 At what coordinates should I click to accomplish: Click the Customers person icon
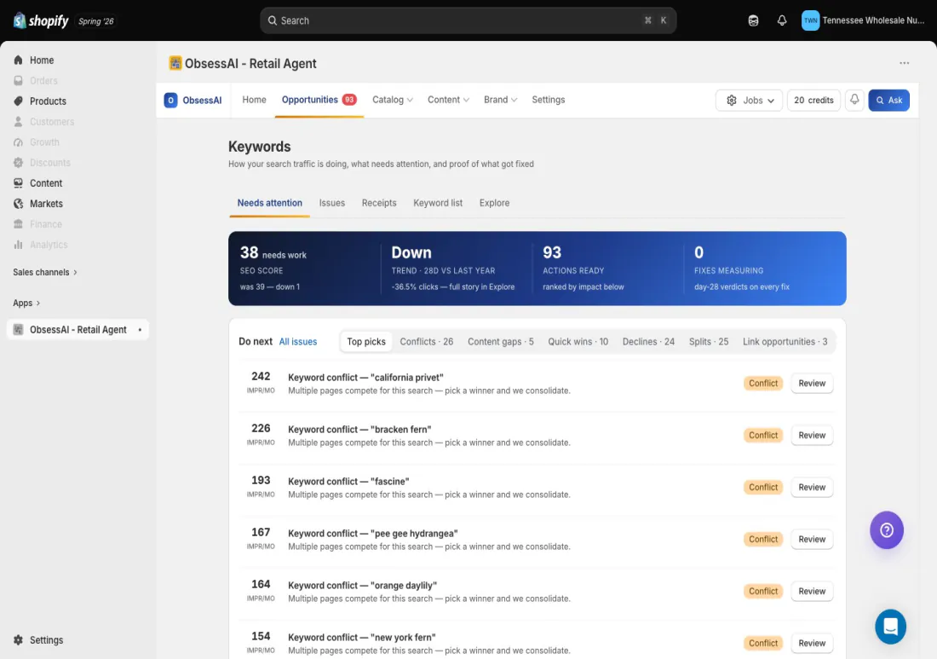[18, 121]
